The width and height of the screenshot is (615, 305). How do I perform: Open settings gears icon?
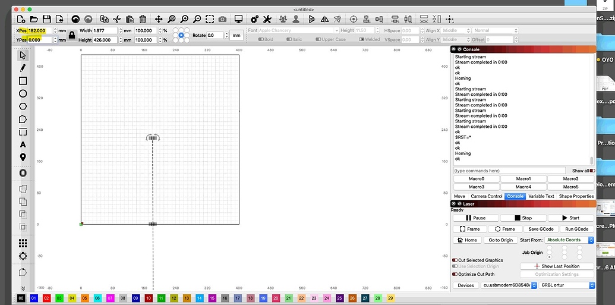tap(254, 19)
